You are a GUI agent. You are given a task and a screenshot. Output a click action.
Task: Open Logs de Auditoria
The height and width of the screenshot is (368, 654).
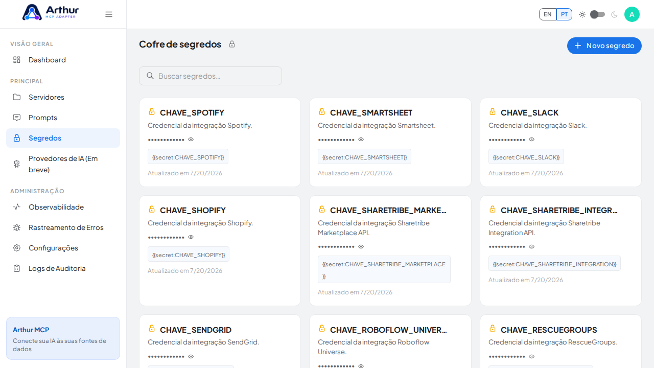click(x=63, y=268)
